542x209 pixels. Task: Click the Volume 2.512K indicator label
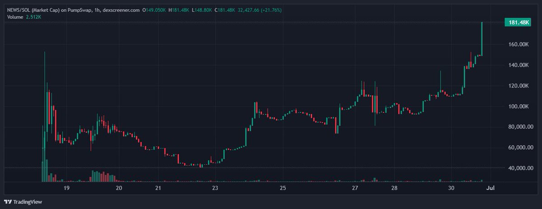pyautogui.click(x=24, y=17)
